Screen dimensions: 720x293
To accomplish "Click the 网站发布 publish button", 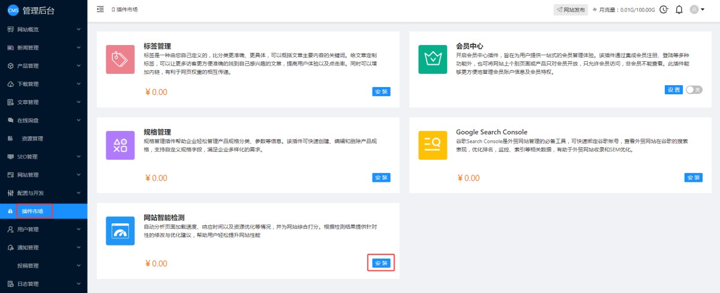I will pos(571,10).
